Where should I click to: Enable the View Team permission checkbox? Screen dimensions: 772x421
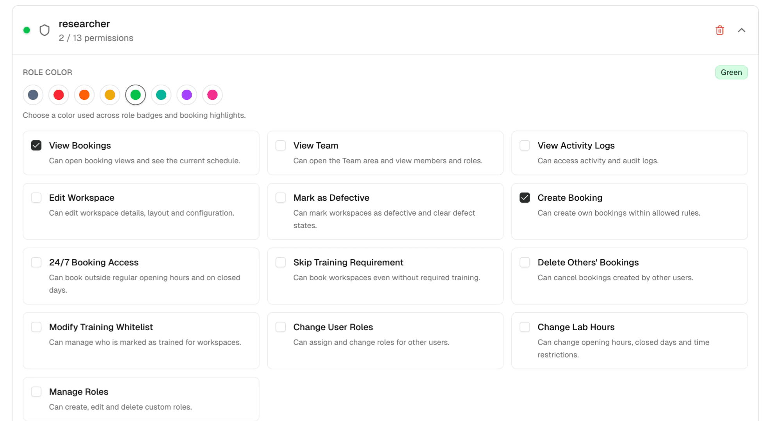[x=281, y=145]
